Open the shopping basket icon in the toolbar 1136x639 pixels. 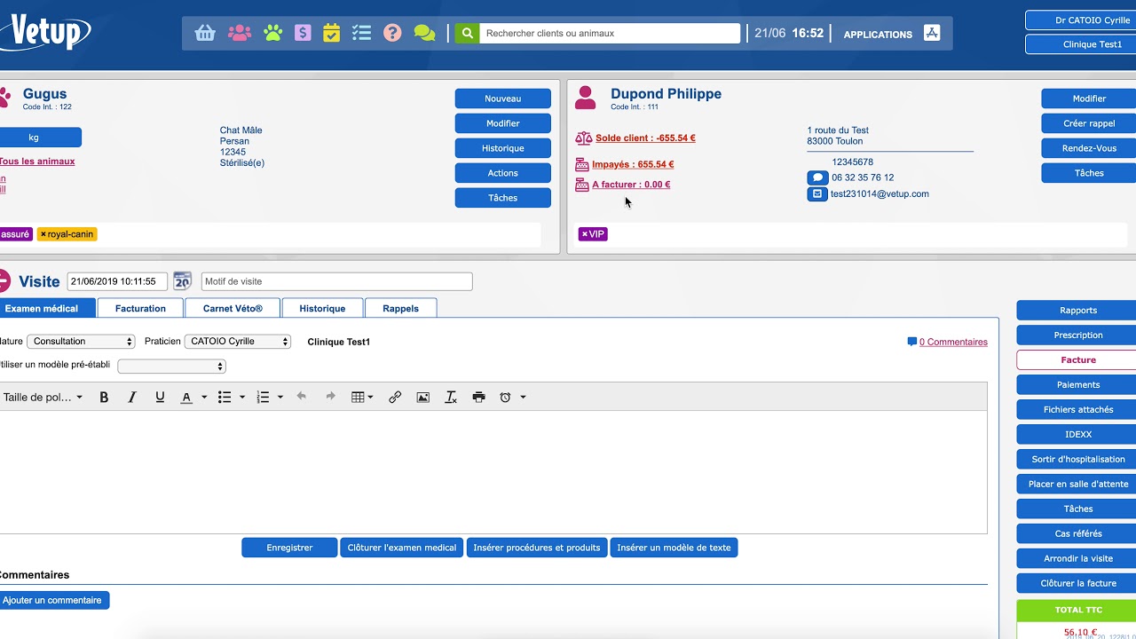205,32
